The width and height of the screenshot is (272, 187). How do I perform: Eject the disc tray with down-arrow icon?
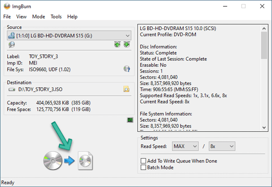[126, 44]
